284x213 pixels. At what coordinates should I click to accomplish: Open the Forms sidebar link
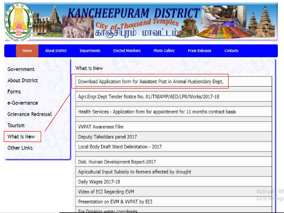point(14,92)
